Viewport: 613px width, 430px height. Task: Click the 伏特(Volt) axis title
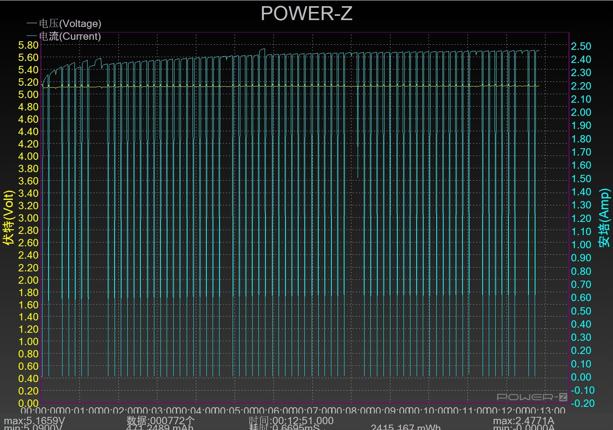[8, 218]
